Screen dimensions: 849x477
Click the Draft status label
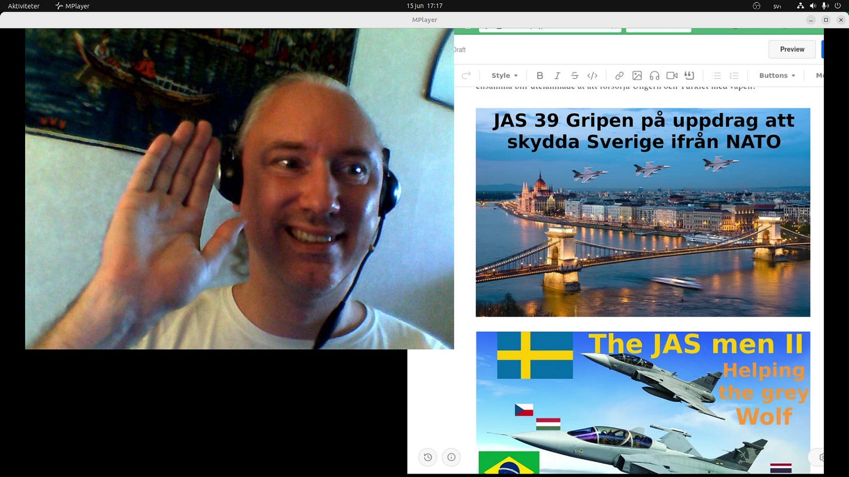pos(459,50)
